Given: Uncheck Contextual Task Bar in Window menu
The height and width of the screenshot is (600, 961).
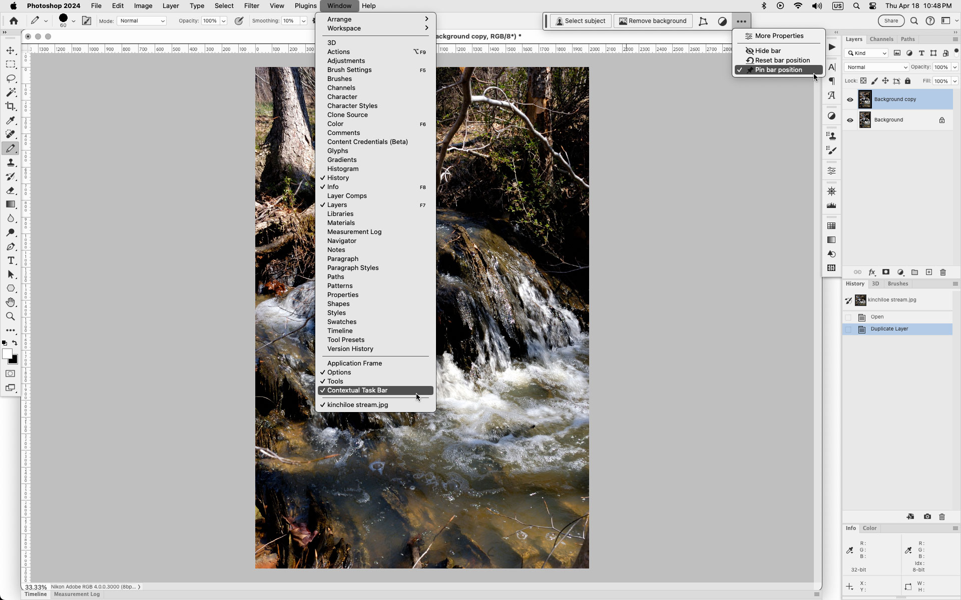Looking at the screenshot, I should click(x=356, y=390).
